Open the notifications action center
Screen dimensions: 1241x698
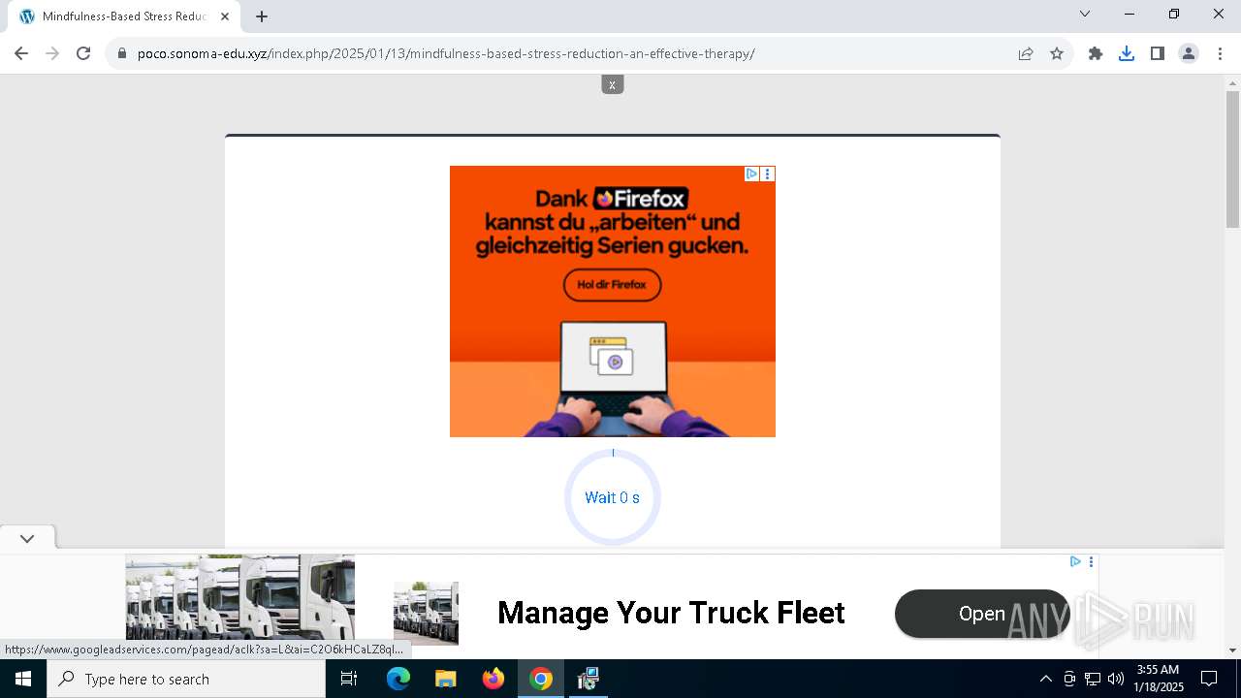pyautogui.click(x=1209, y=679)
